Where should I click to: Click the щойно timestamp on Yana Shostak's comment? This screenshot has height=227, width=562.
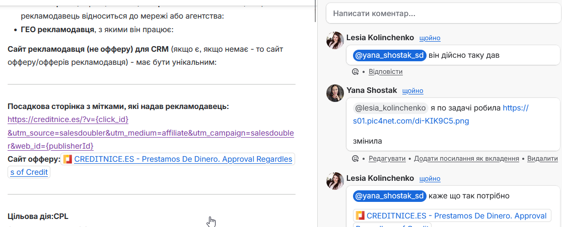(412, 91)
